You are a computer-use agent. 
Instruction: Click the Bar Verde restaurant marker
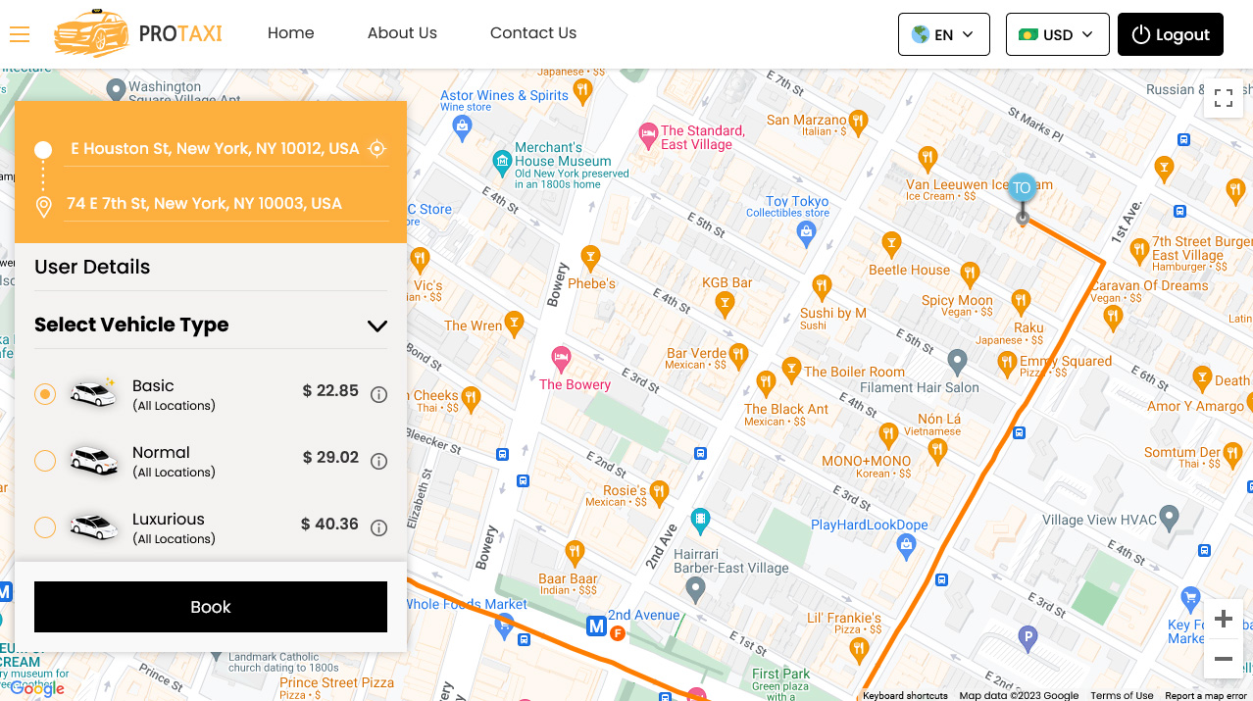tap(738, 354)
